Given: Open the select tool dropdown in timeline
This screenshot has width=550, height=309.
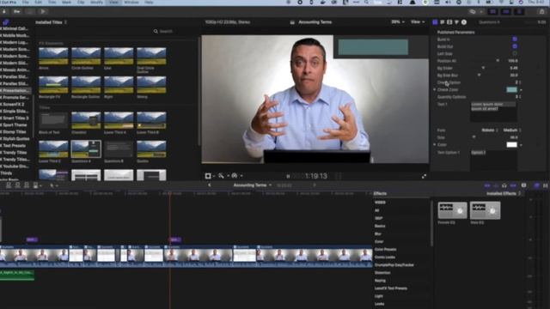Looking at the screenshot, I should [x=53, y=185].
